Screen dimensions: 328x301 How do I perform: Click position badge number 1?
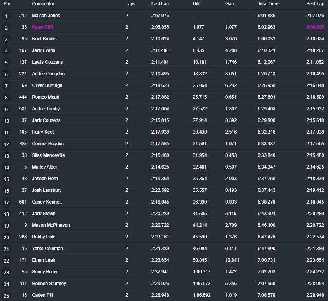tap(6, 16)
